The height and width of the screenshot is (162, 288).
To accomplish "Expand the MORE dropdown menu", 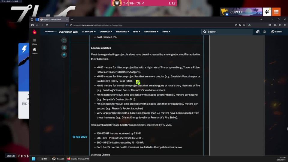I will coord(166,31).
